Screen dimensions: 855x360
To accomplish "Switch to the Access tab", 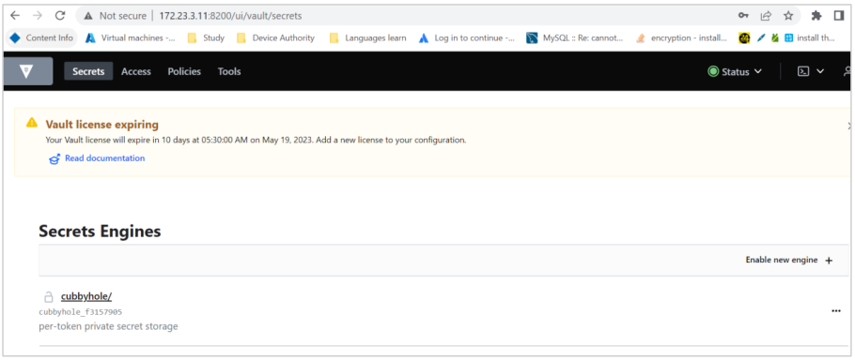I will coord(136,71).
